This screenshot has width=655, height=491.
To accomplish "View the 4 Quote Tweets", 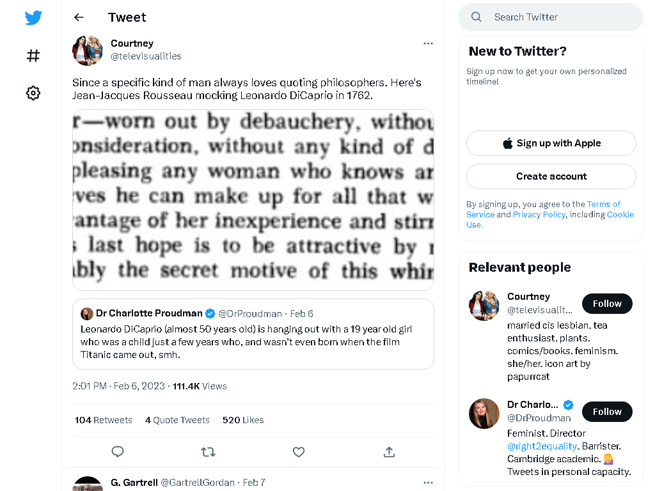I will click(x=177, y=420).
